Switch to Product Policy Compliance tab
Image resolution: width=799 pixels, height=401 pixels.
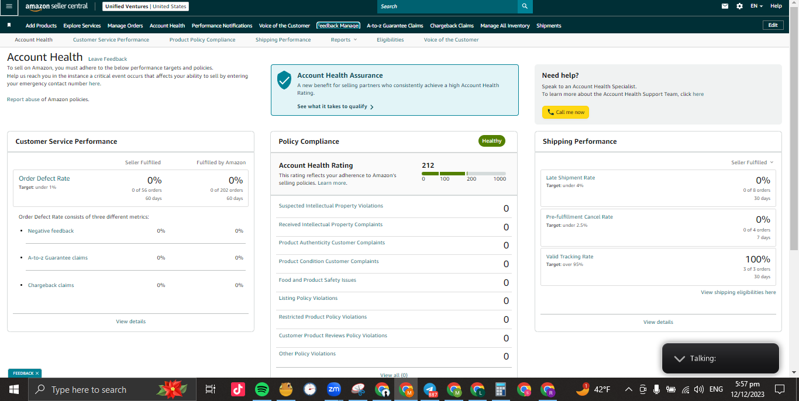tap(202, 40)
